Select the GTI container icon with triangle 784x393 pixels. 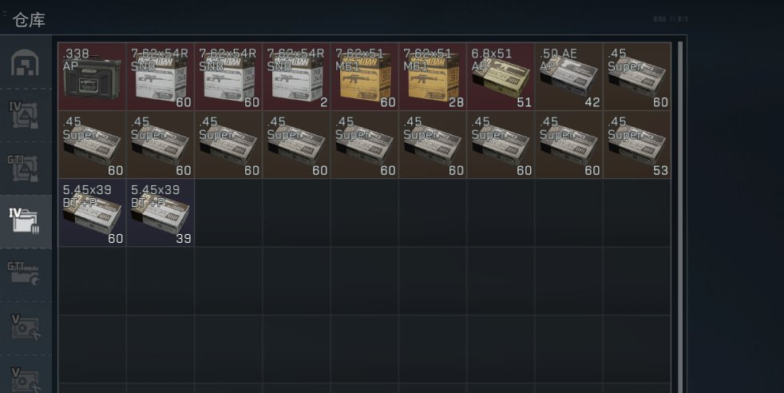[23, 168]
